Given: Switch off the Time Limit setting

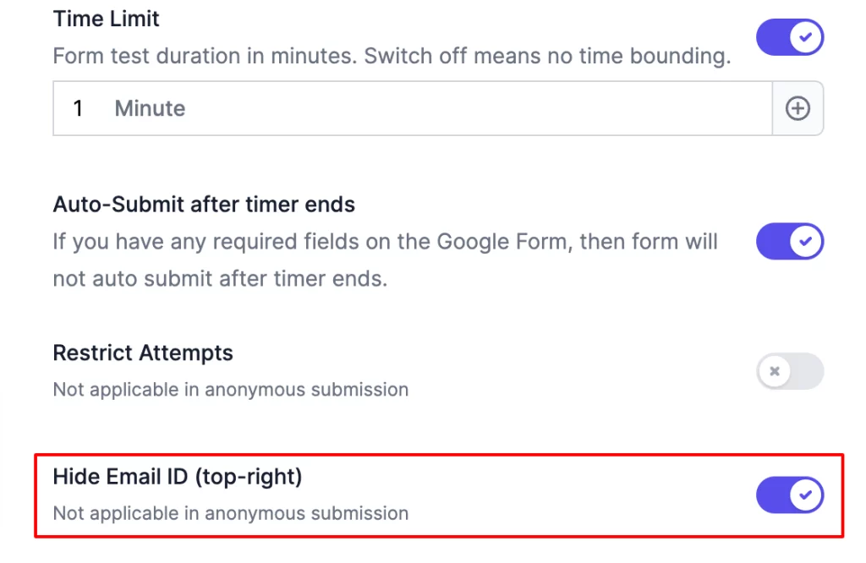Looking at the screenshot, I should [x=790, y=37].
